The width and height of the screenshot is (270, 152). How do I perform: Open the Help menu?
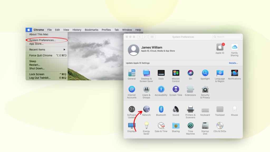click(138, 30)
